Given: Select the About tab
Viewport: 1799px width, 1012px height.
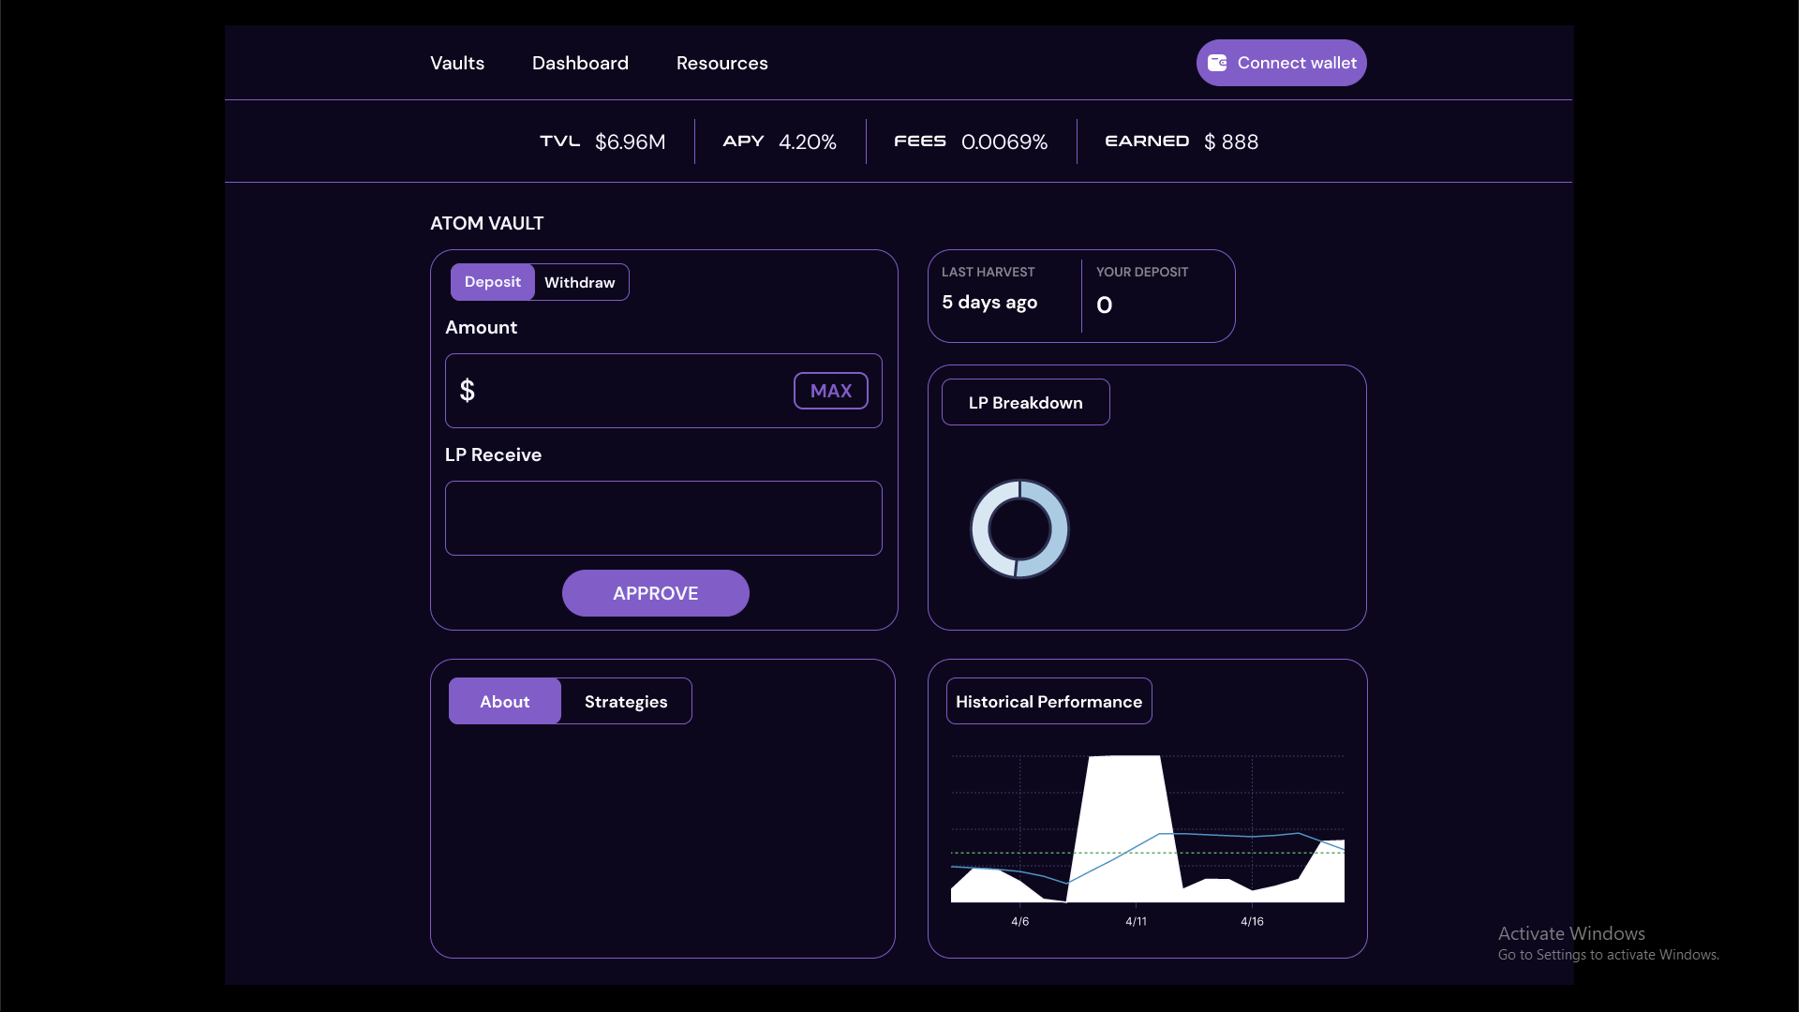Looking at the screenshot, I should point(504,702).
